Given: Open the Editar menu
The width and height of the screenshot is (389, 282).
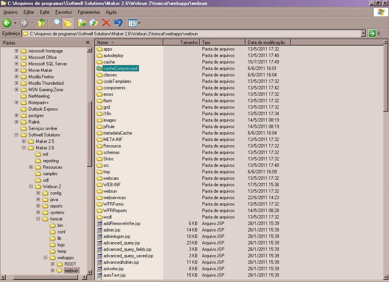Looking at the screenshot, I should (29, 12).
